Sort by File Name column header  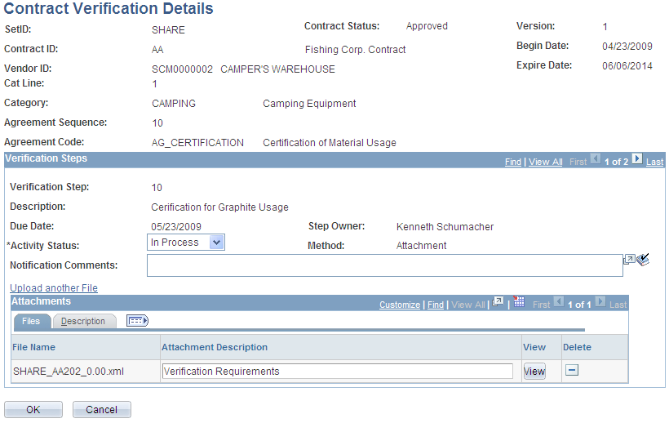(33, 347)
